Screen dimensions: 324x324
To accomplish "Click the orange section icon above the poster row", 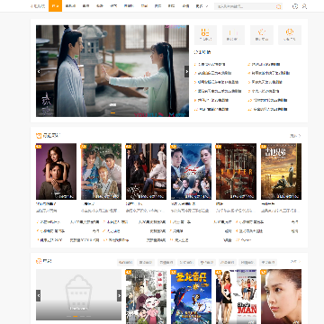I will click(39, 136).
